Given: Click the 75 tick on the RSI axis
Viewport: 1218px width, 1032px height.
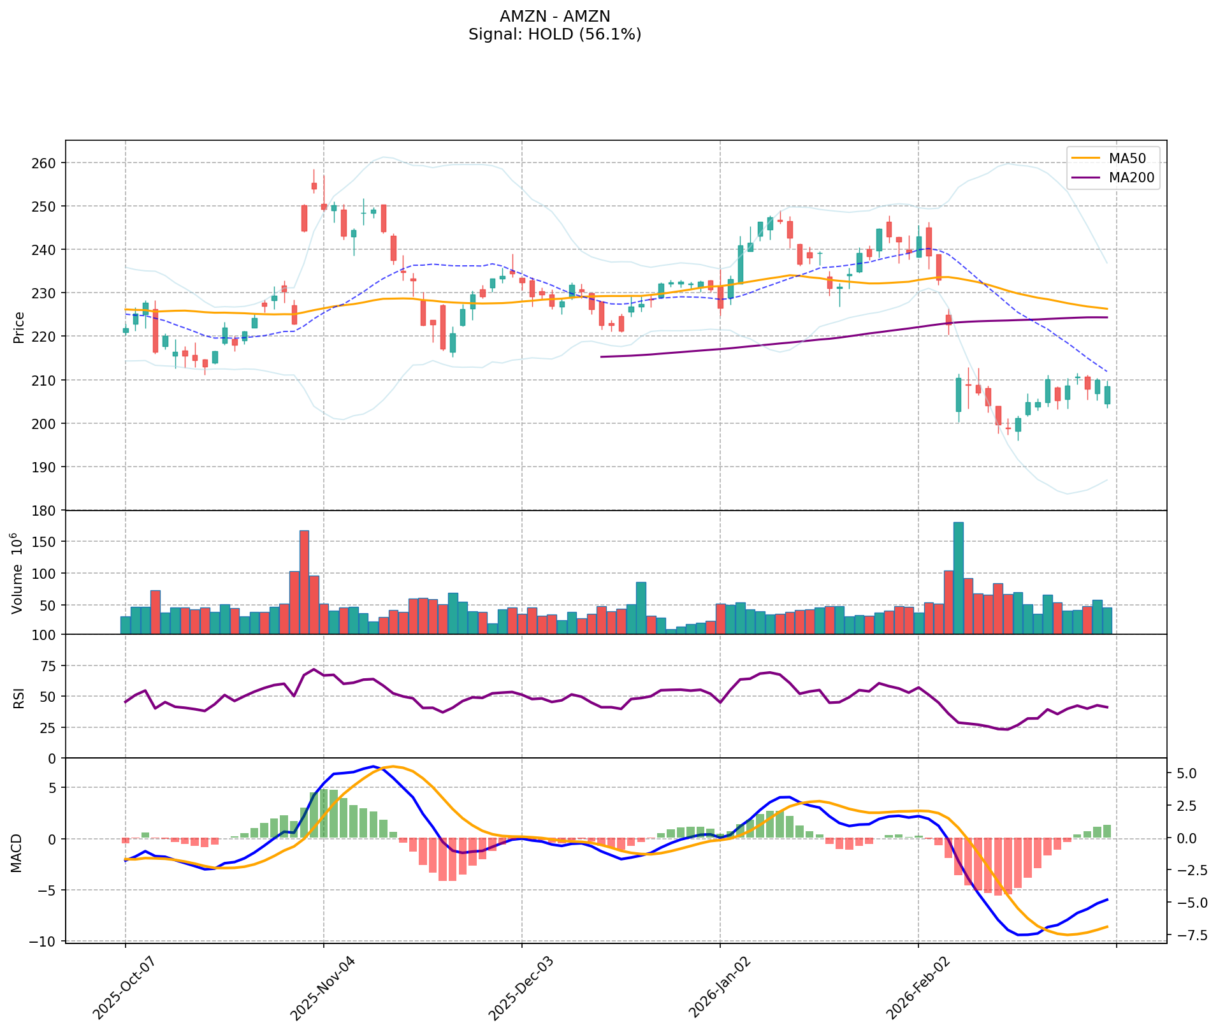Looking at the screenshot, I should [48, 666].
